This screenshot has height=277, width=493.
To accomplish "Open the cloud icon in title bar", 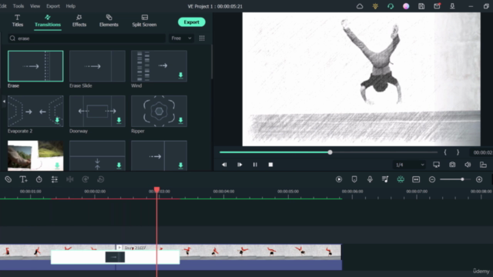I will [x=360, y=6].
